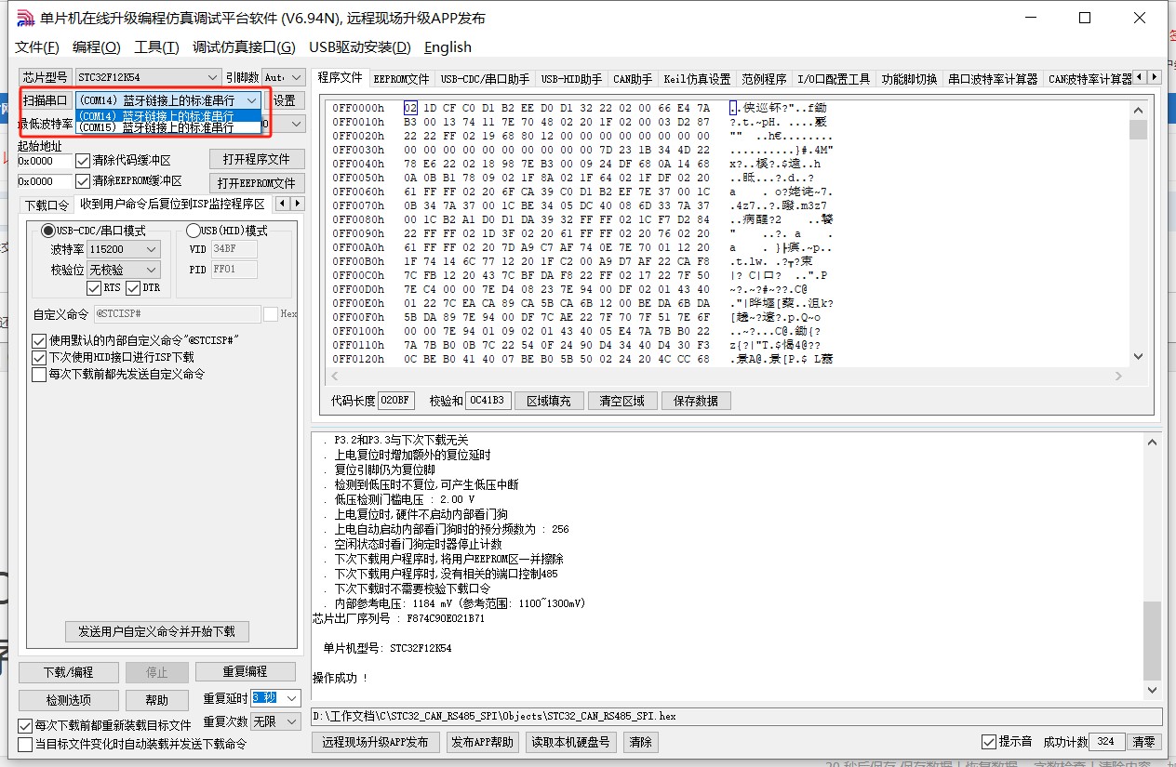Open the 重复延时 3秒 dropdown

(x=276, y=698)
